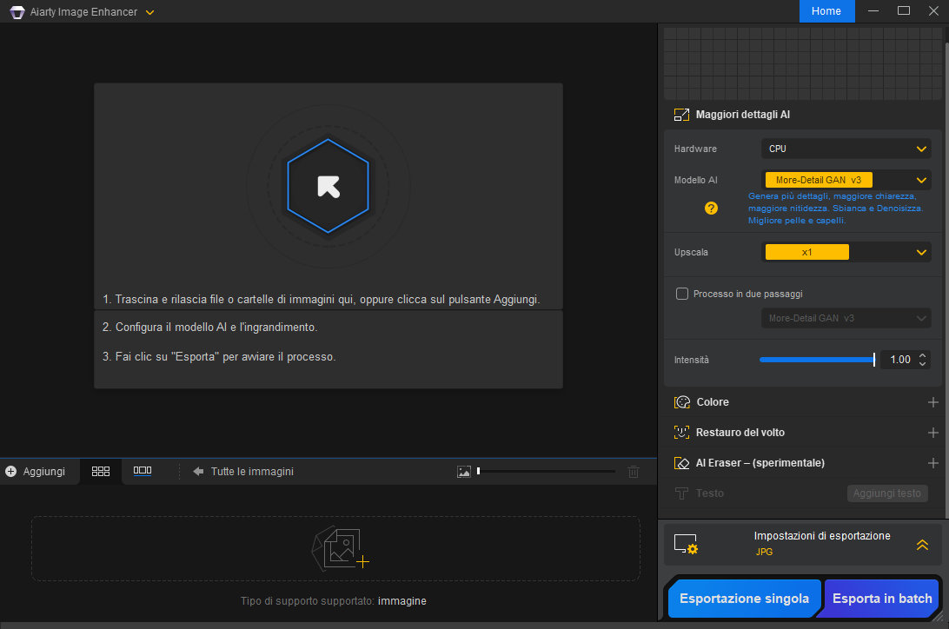Click the Intensità slider track
The width and height of the screenshot is (949, 629).
coord(816,360)
